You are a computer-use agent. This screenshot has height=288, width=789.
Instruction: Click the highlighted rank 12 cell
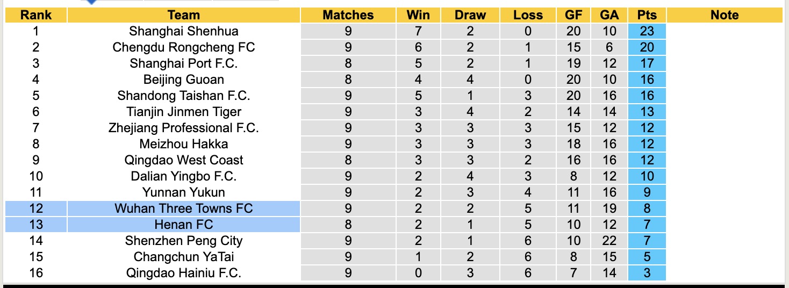point(35,208)
